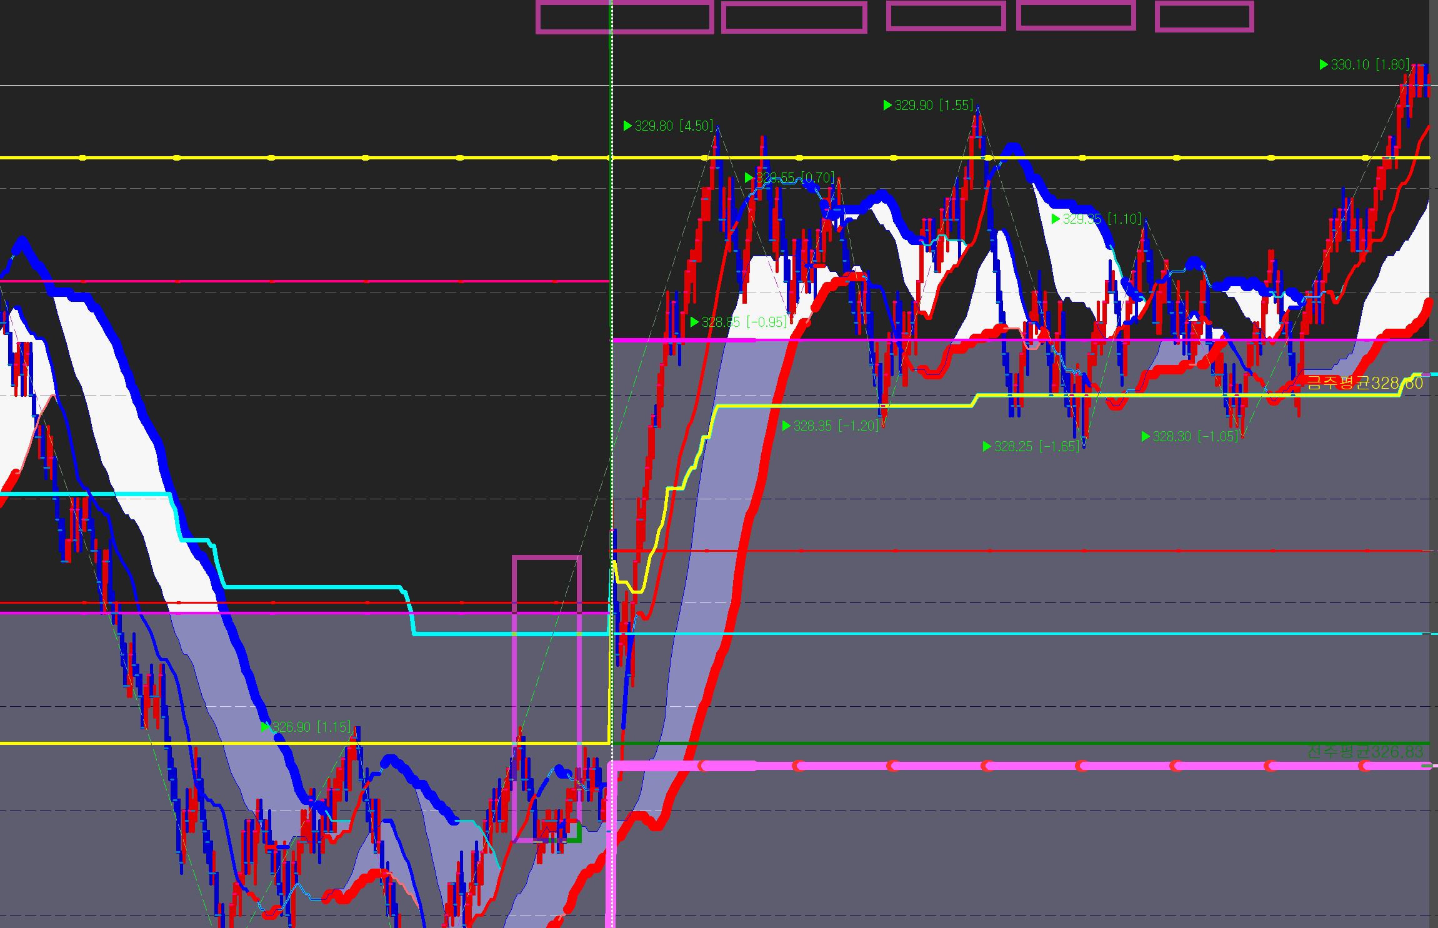This screenshot has width=1438, height=928.
Task: Click the green arrow next to 328.35 [-1.20]
Action: pos(786,426)
